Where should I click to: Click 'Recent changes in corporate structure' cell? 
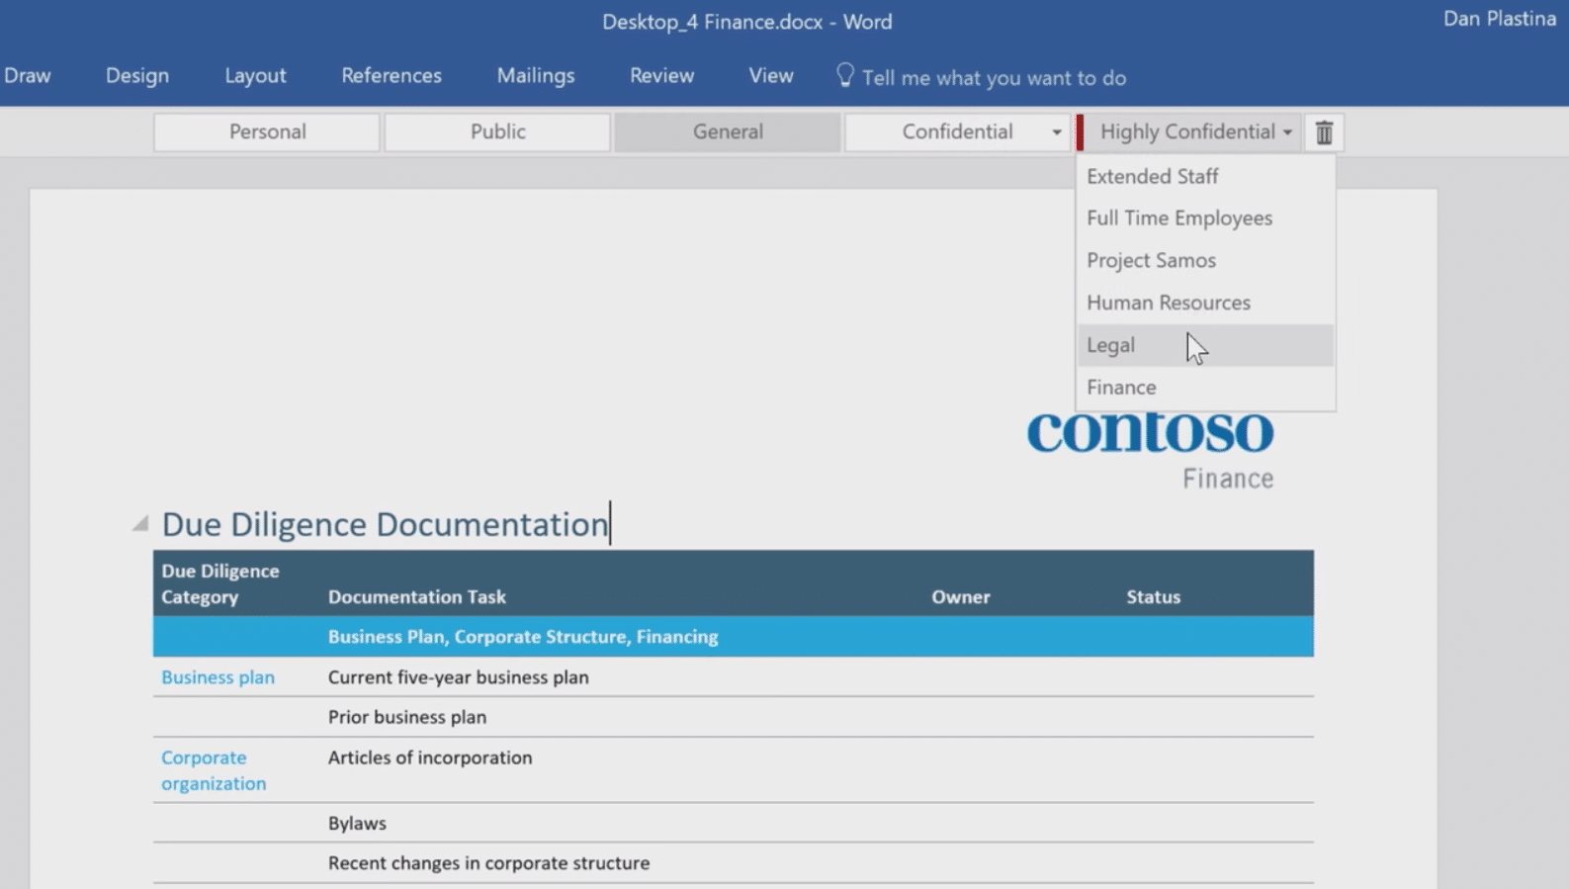(488, 863)
